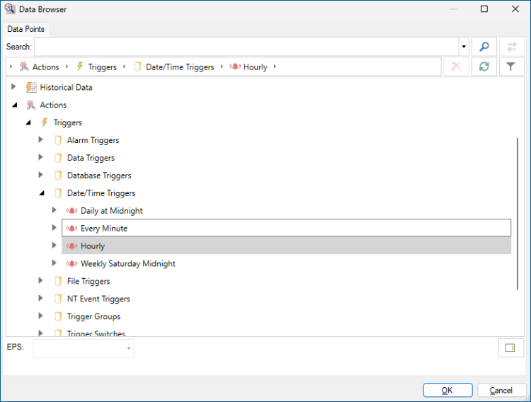Click the Cancel button
The width and height of the screenshot is (531, 402).
[501, 390]
